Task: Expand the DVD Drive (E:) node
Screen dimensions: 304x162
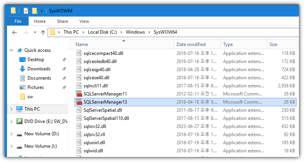Action: pos(12,121)
